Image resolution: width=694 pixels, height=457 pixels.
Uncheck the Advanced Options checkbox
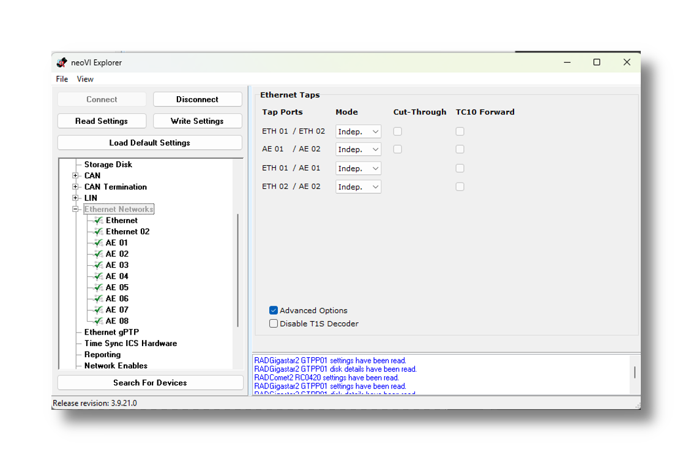tap(273, 311)
